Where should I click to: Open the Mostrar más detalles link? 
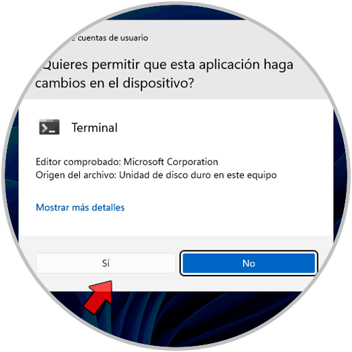click(x=80, y=207)
